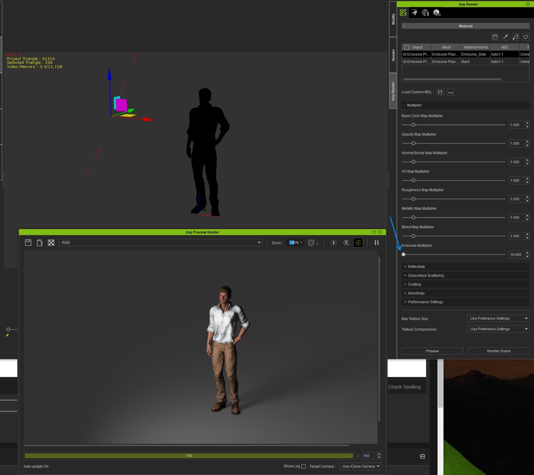This screenshot has height=475, width=534.
Task: Click the Roughness Map Multiplier slider handle
Action: point(413,199)
